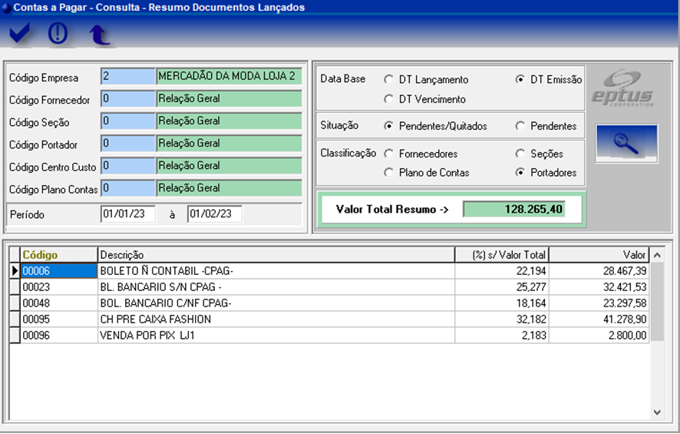Choose Seções classification radio button
The height and width of the screenshot is (434, 680).
click(521, 154)
